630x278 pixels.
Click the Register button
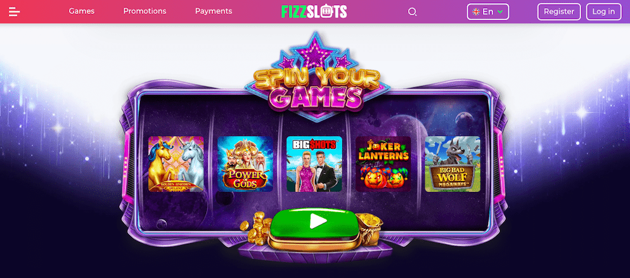559,11
